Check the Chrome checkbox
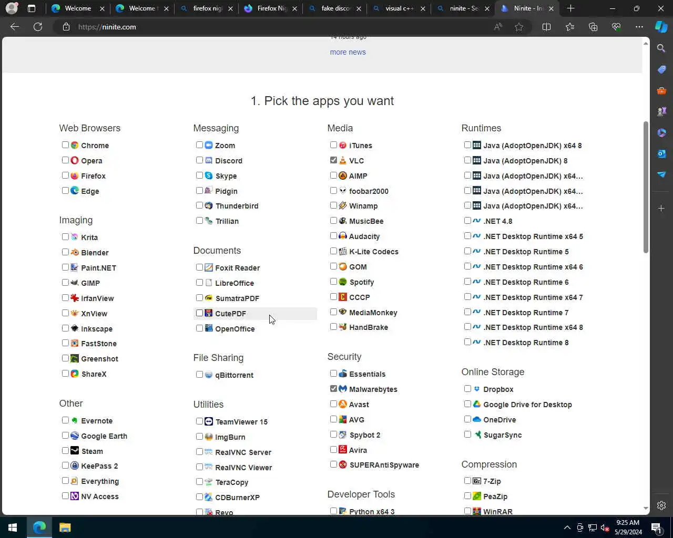The image size is (673, 538). 65,145
